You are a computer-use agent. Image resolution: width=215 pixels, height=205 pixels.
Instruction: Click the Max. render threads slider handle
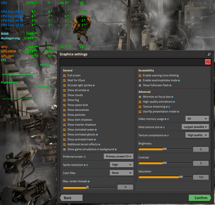coord(87,187)
